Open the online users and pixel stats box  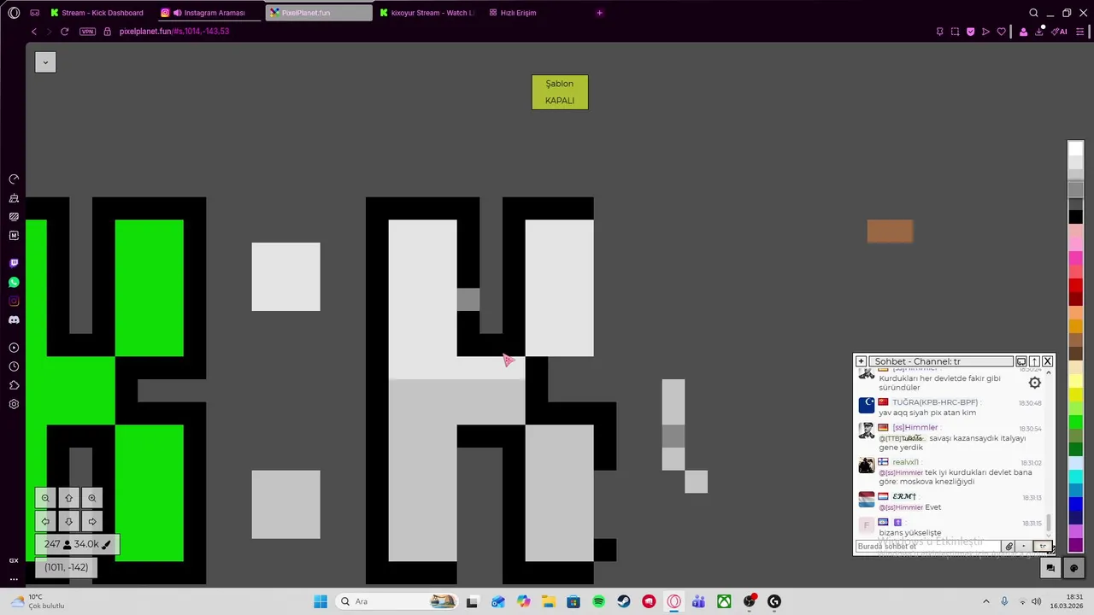[x=77, y=544]
